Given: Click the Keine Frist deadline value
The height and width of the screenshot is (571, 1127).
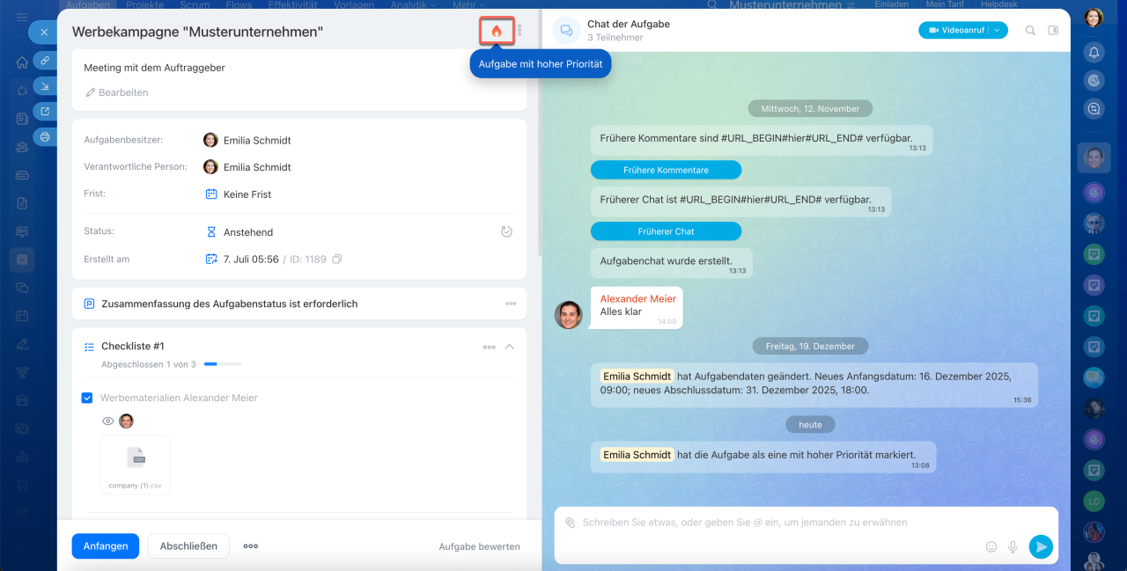Looking at the screenshot, I should tap(247, 194).
